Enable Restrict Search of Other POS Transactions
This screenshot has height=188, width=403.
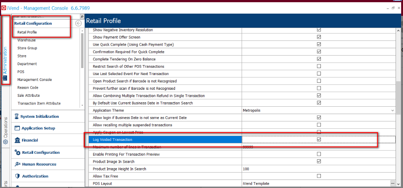319,66
